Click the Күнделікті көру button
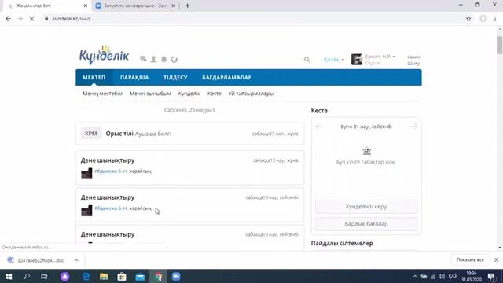The height and width of the screenshot is (283, 503). [x=366, y=207]
